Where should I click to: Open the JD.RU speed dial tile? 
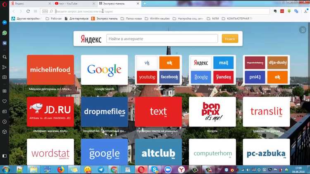pyautogui.click(x=50, y=112)
